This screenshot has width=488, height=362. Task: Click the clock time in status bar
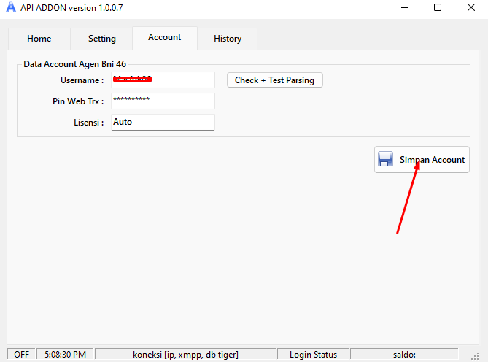pos(65,355)
